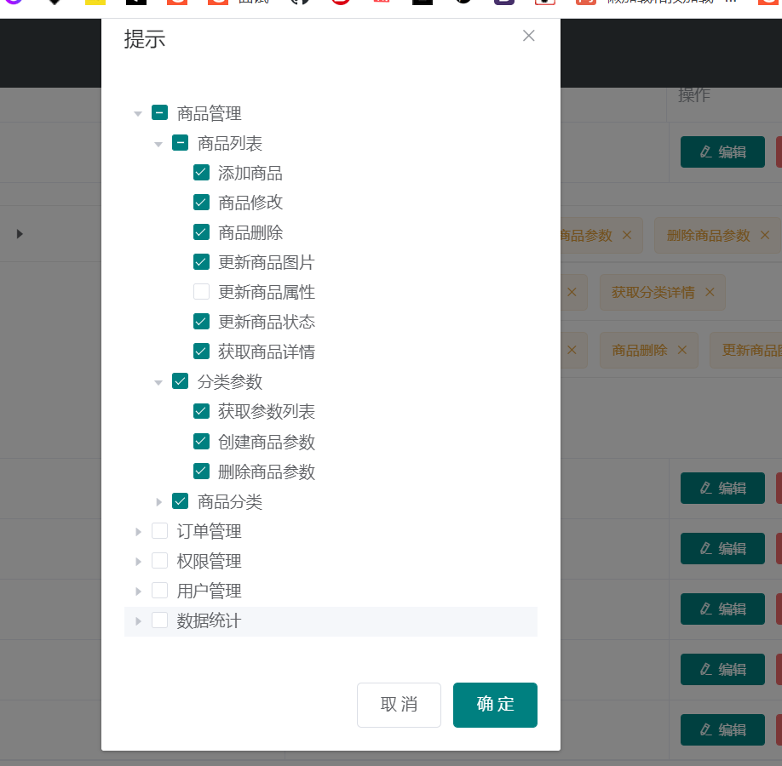The height and width of the screenshot is (766, 782).
Task: Select the 更新商品属性 tree label
Action: [267, 293]
